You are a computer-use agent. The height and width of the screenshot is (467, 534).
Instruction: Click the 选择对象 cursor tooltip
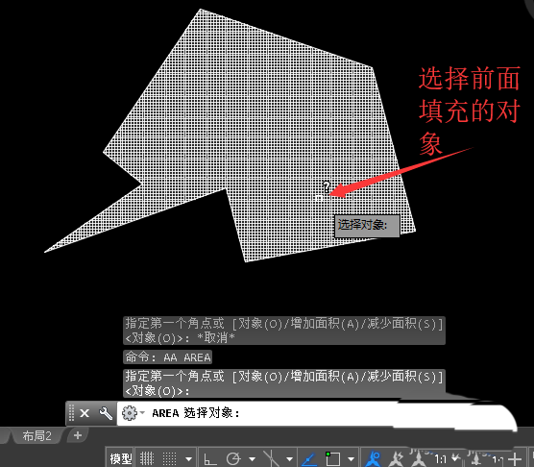point(367,226)
